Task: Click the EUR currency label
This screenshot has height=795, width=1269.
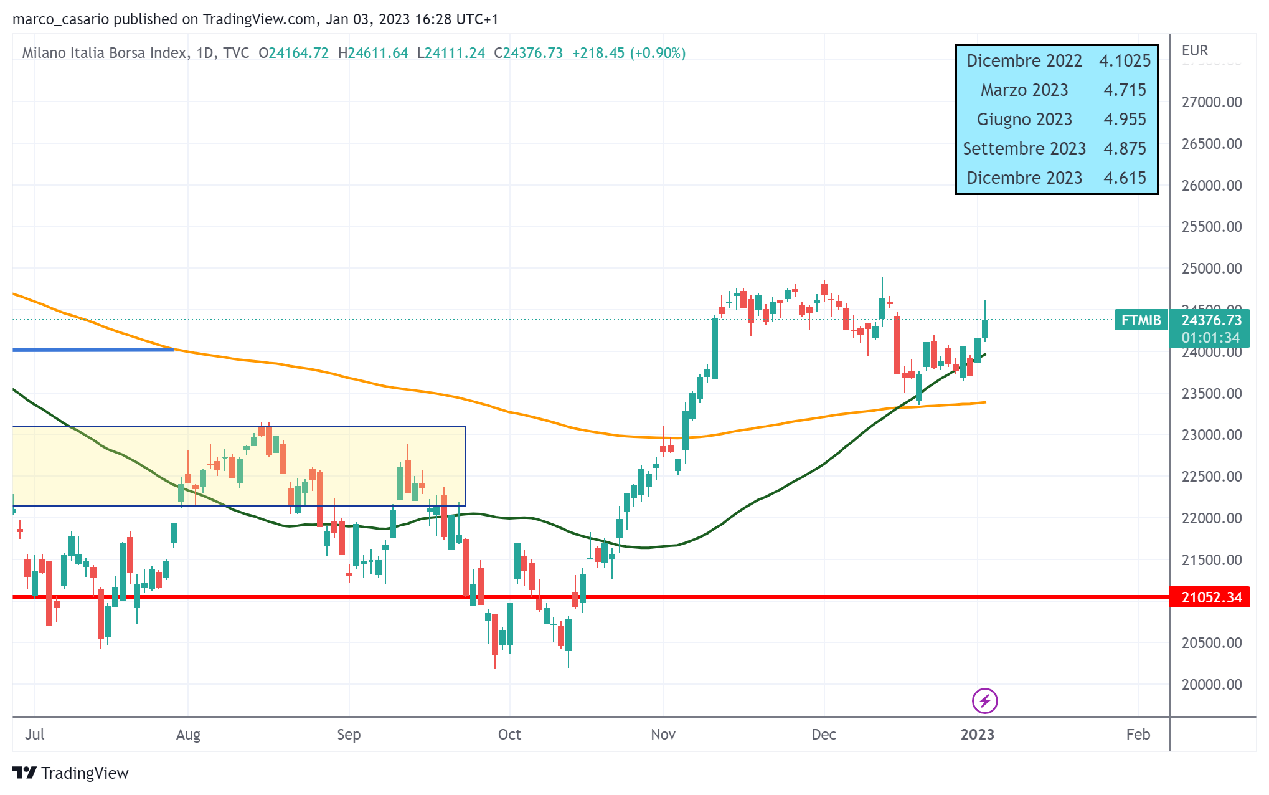Action: tap(1194, 50)
